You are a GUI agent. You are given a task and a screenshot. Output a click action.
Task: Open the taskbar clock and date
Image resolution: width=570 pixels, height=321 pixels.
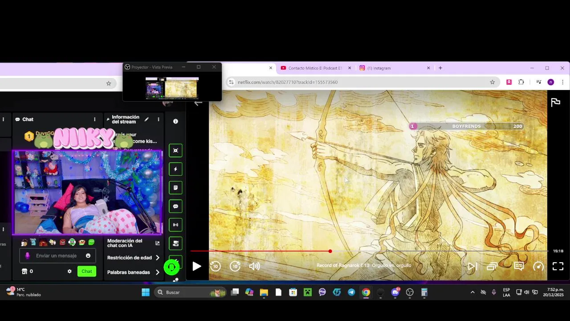pyautogui.click(x=553, y=292)
